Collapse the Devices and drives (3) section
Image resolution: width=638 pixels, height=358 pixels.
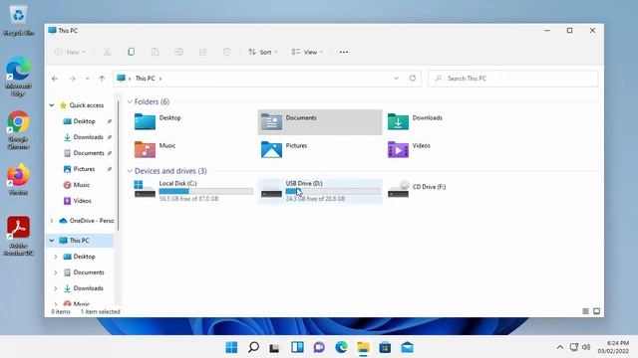click(x=130, y=171)
